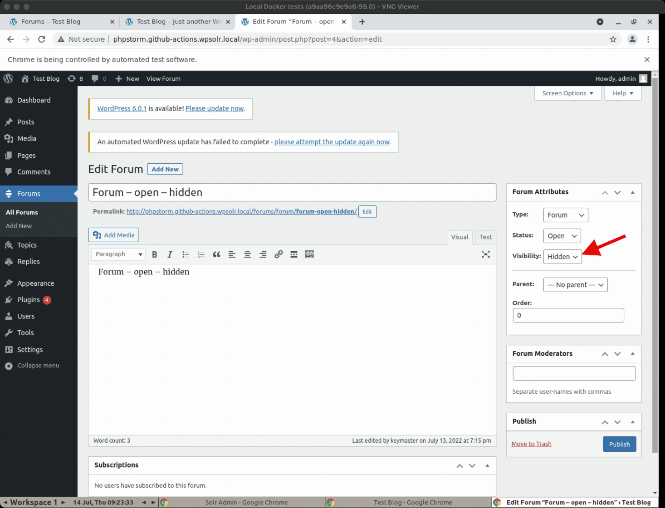This screenshot has width=665, height=508.
Task: Align text left in editor
Action: (232, 254)
